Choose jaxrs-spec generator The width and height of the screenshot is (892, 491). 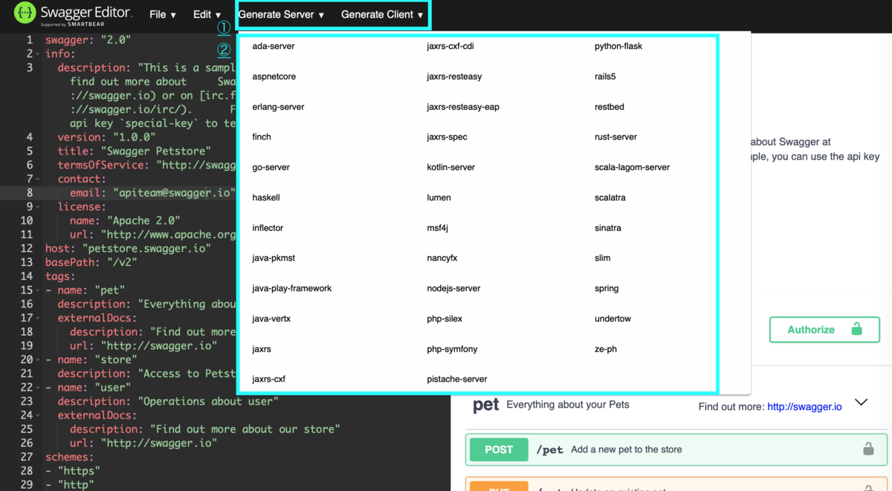[x=447, y=137]
